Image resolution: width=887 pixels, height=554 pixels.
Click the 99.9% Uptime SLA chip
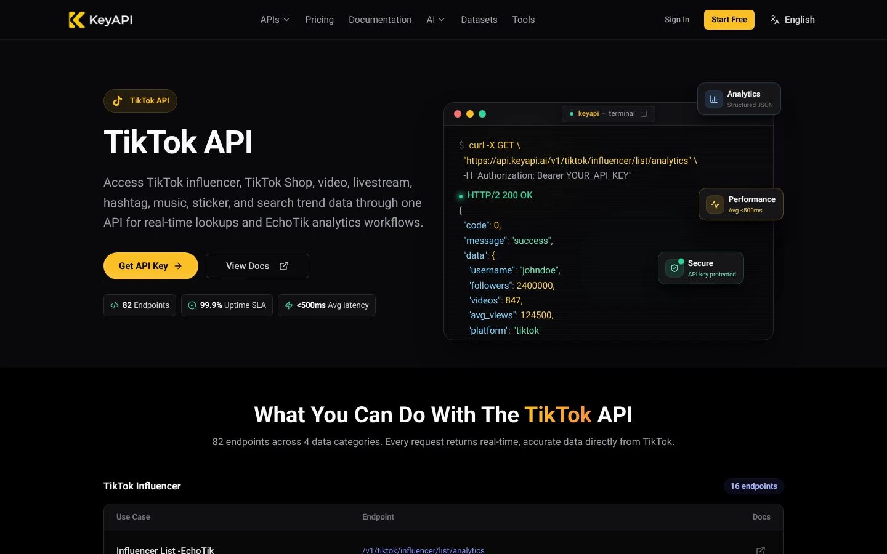click(x=227, y=305)
